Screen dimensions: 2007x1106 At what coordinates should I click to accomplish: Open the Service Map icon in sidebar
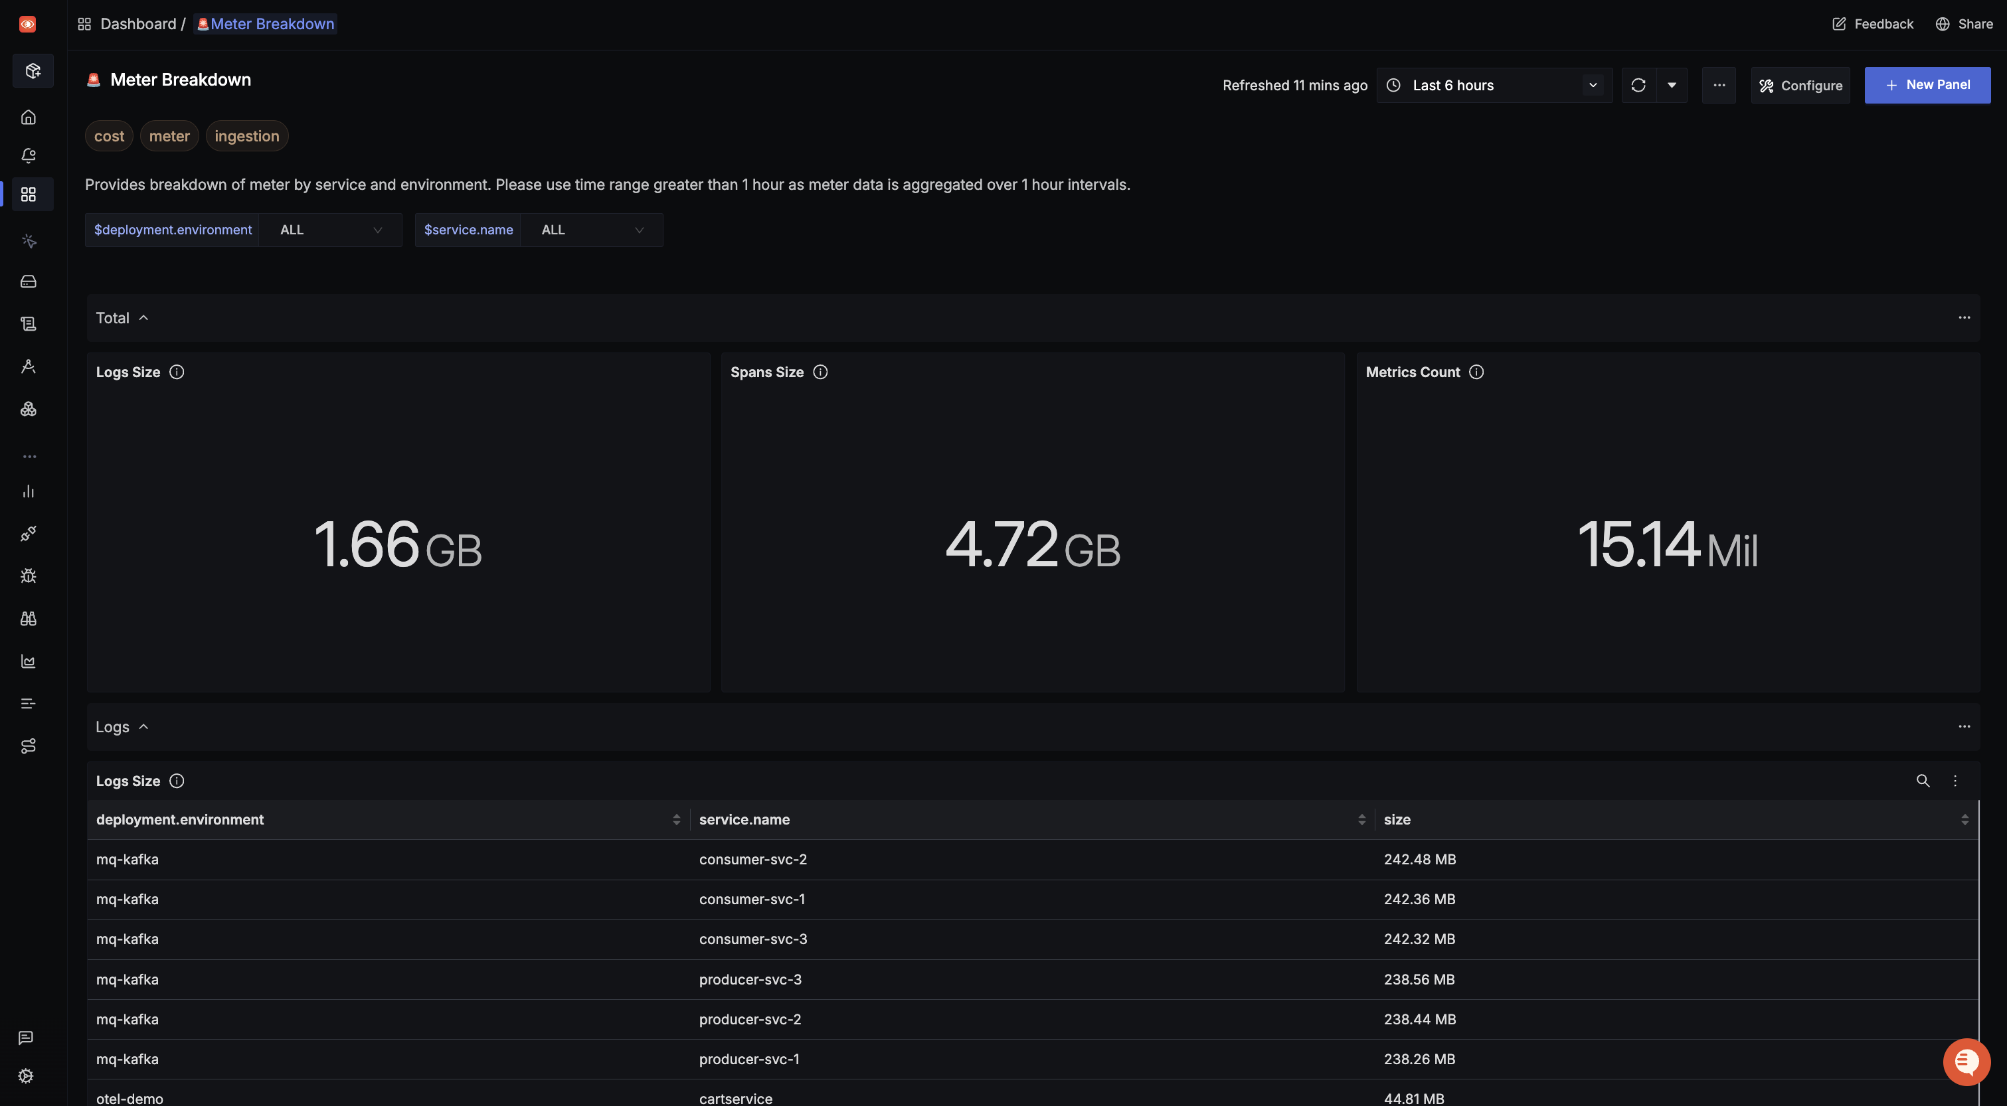tap(28, 746)
